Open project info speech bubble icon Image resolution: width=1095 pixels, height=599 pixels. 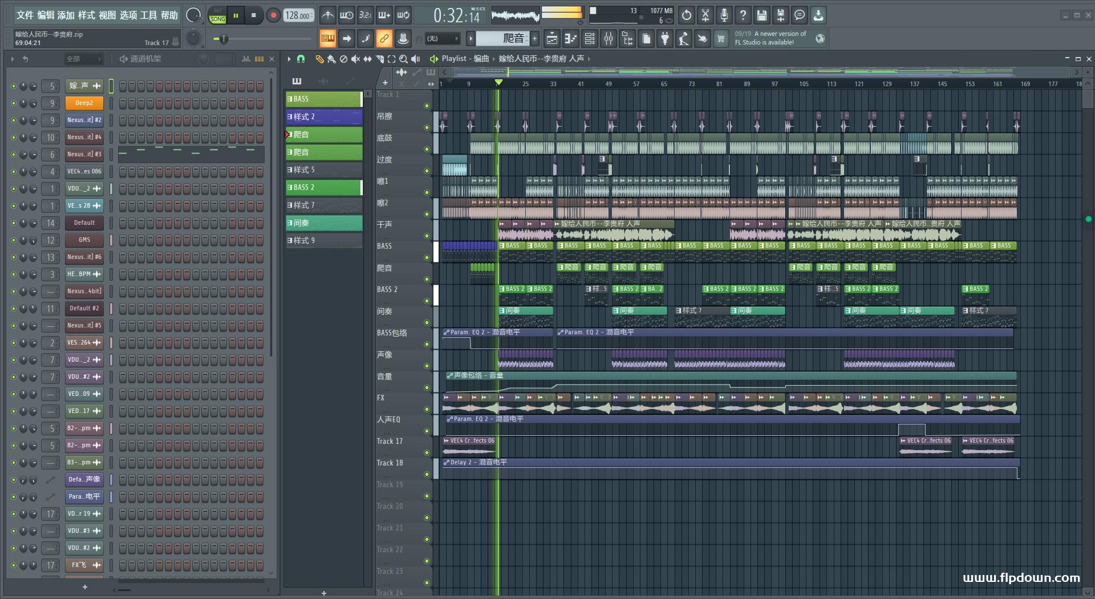coord(800,15)
